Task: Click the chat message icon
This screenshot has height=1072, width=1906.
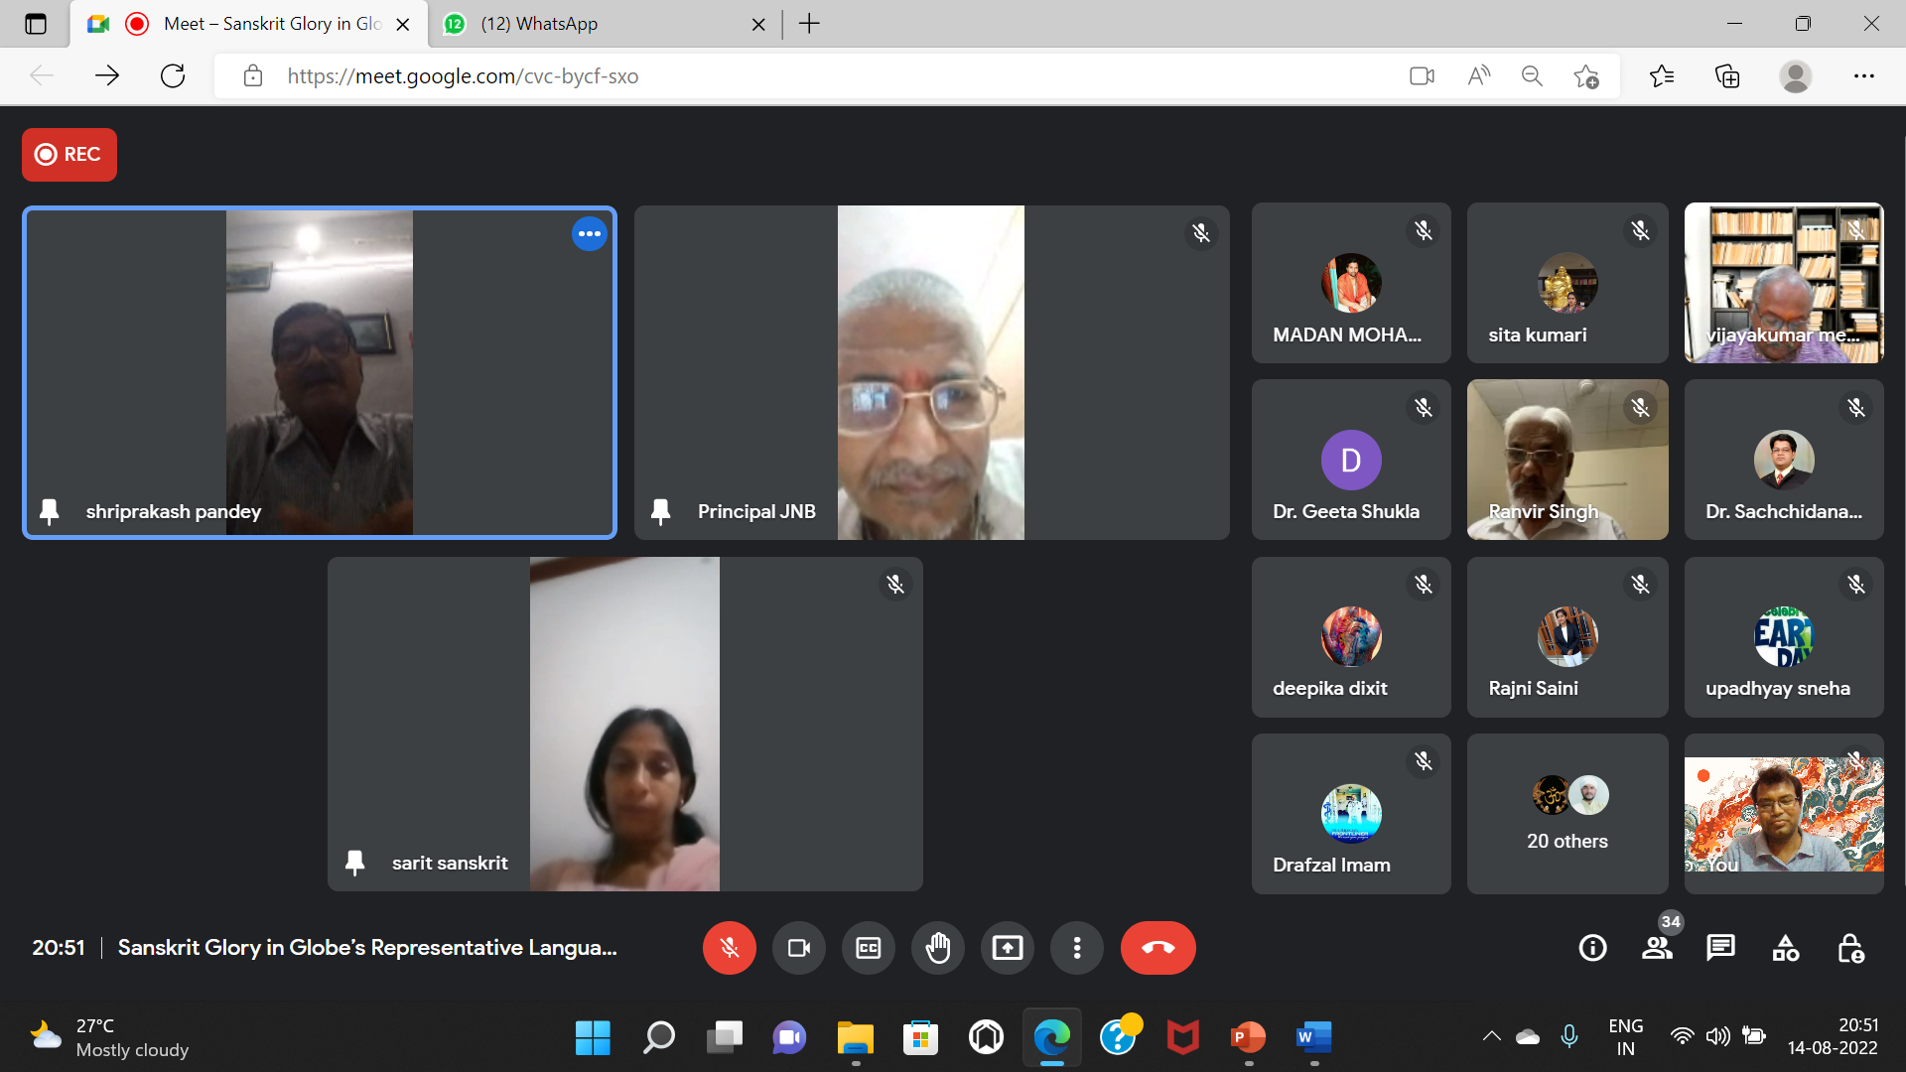Action: pyautogui.click(x=1720, y=948)
